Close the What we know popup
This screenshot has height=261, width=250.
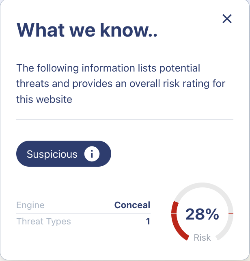pyautogui.click(x=227, y=19)
